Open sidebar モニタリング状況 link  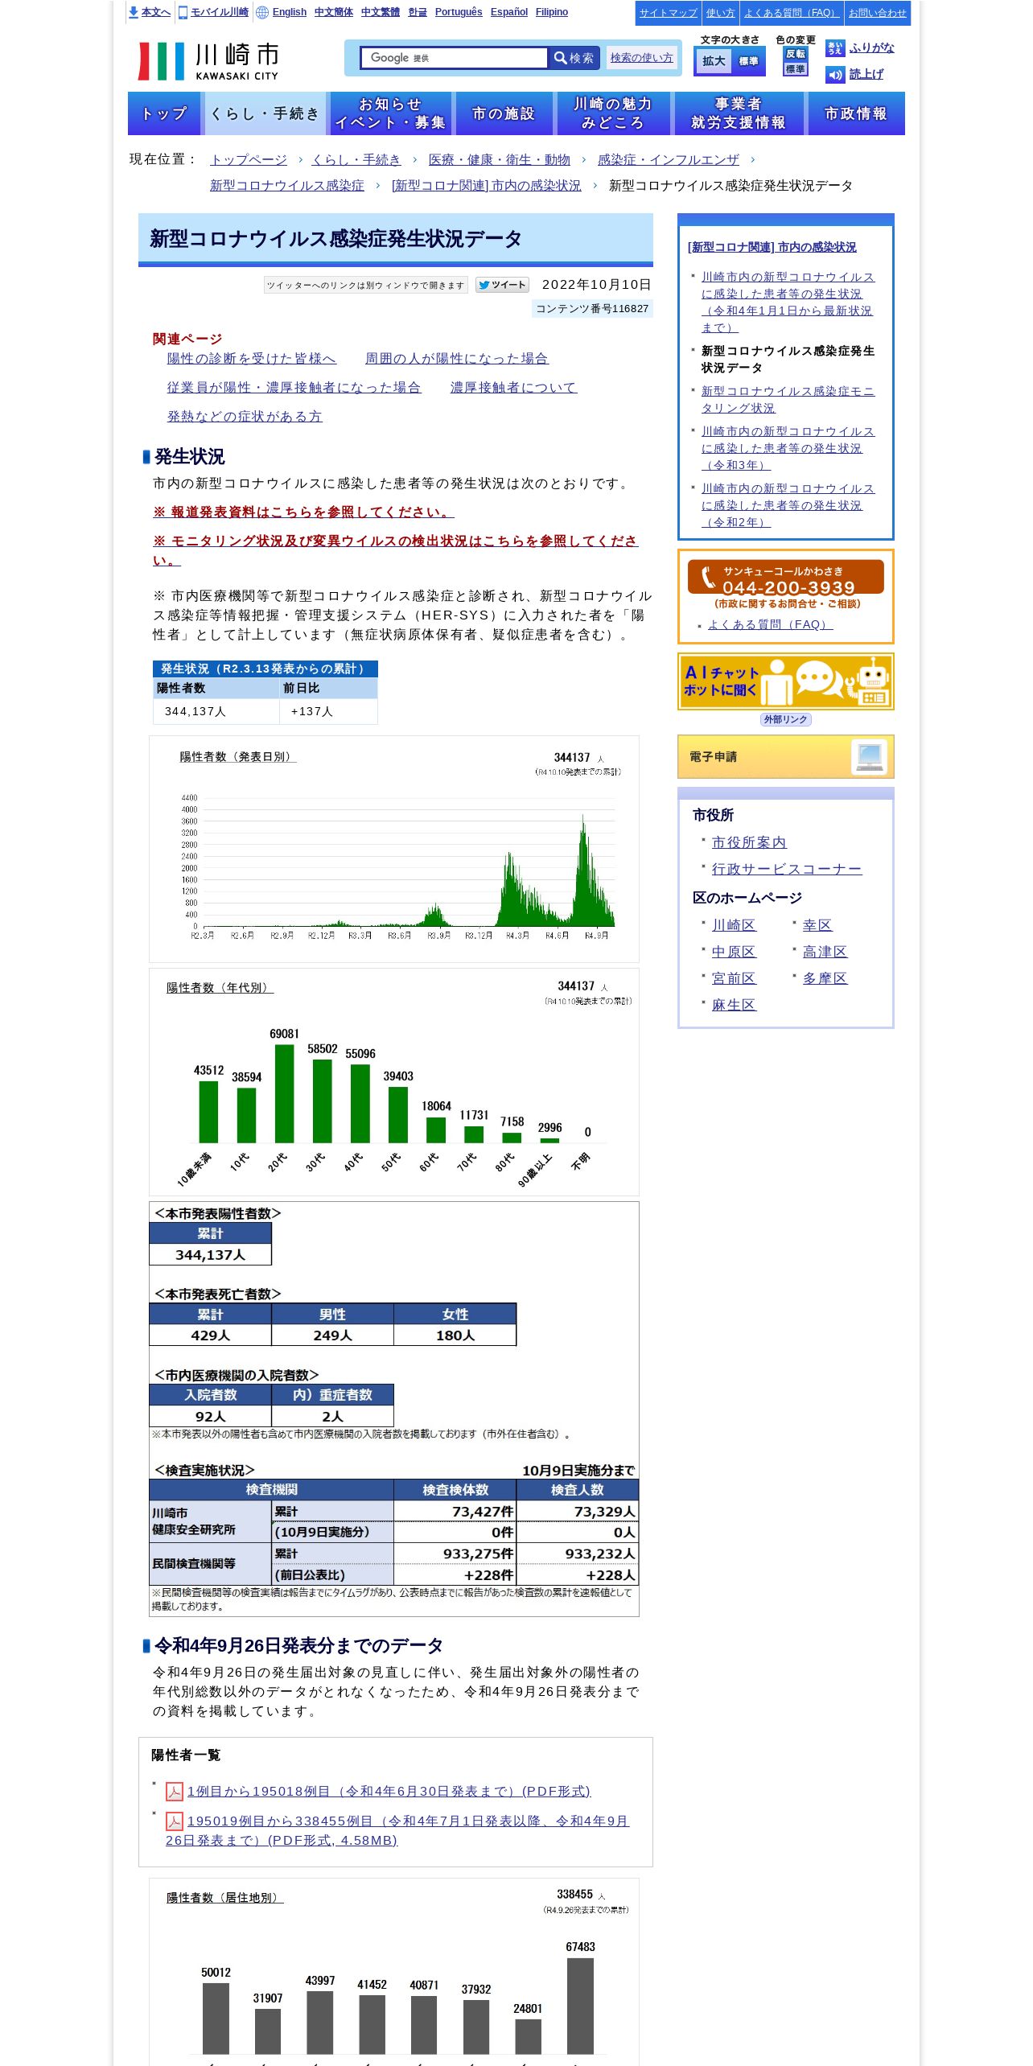pos(788,399)
